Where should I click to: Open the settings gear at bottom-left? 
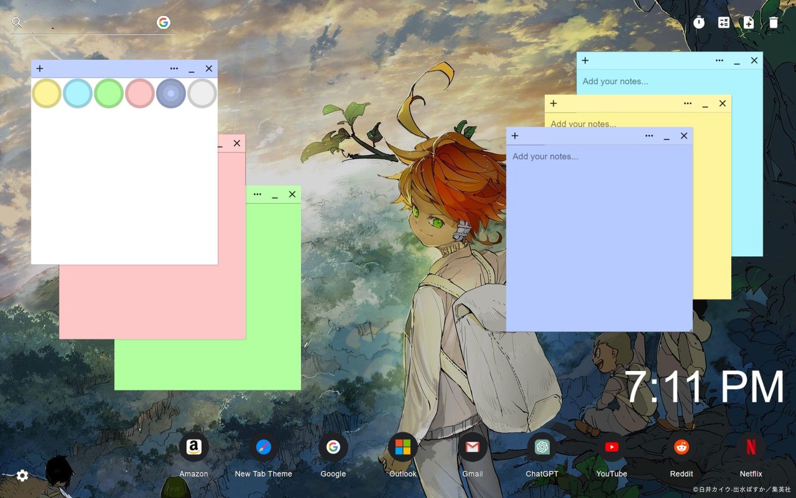pos(22,476)
